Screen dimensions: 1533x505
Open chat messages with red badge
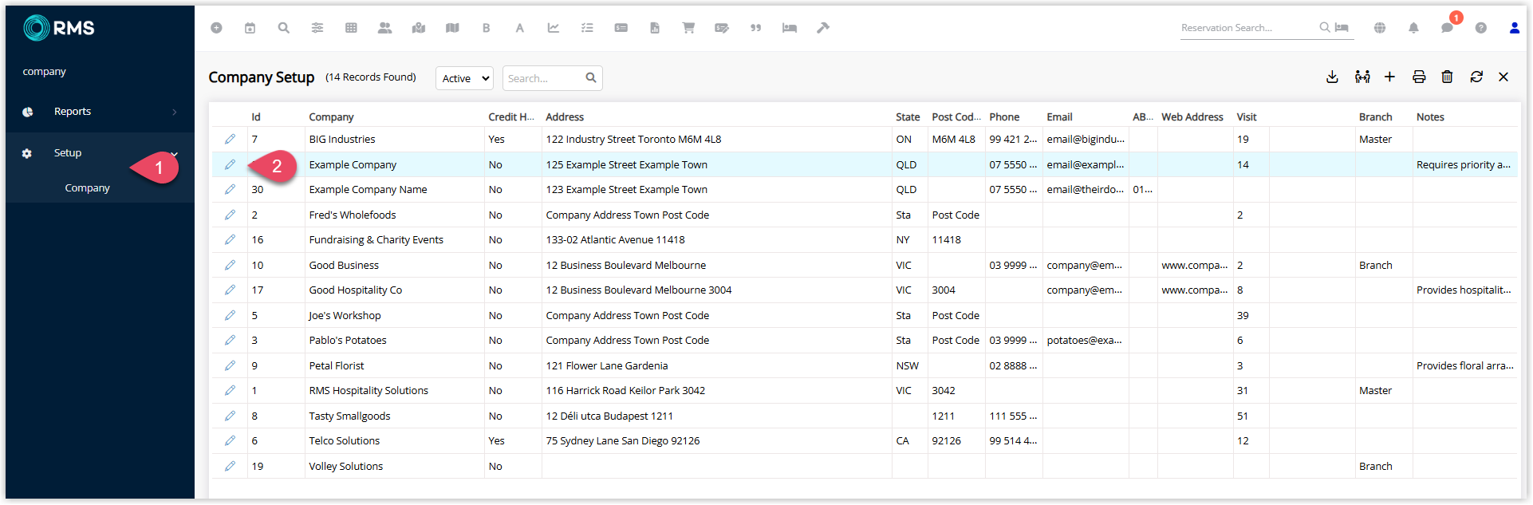click(x=1448, y=27)
